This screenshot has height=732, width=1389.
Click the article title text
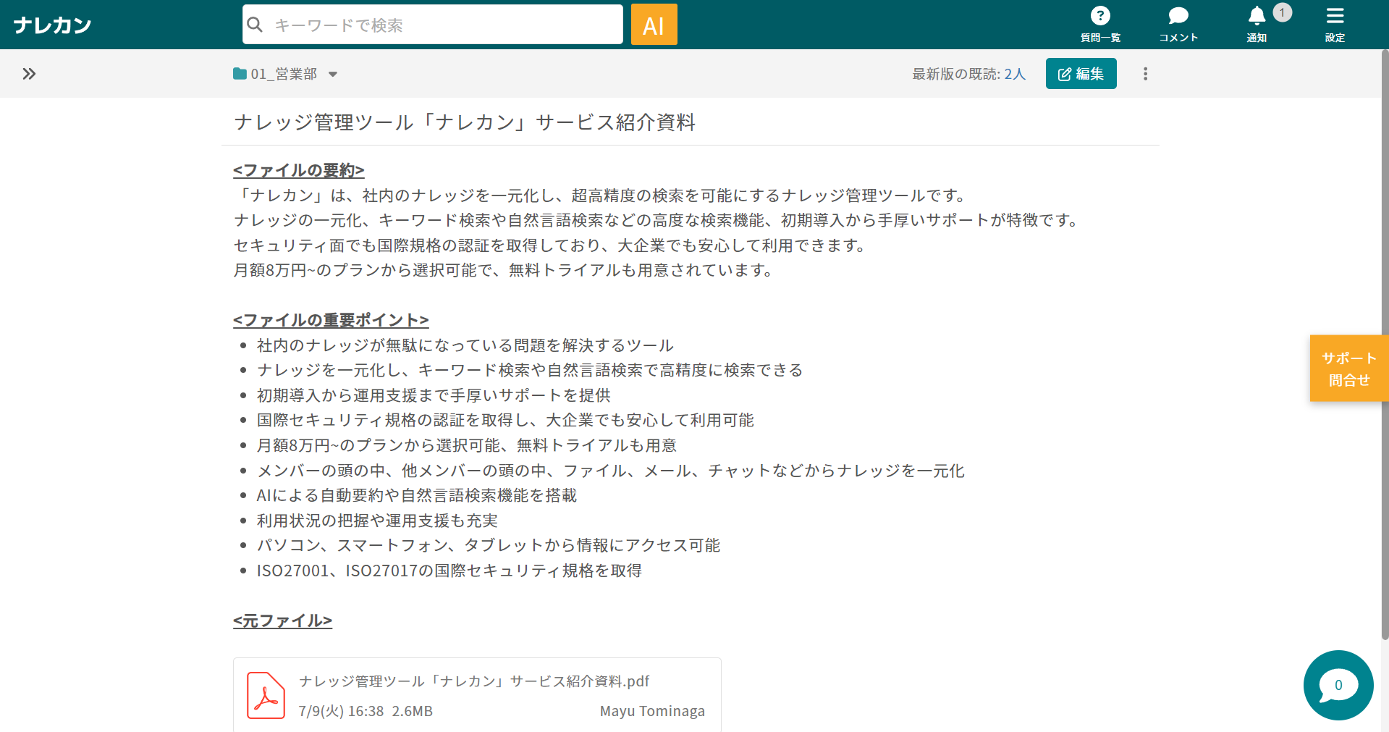(x=465, y=122)
